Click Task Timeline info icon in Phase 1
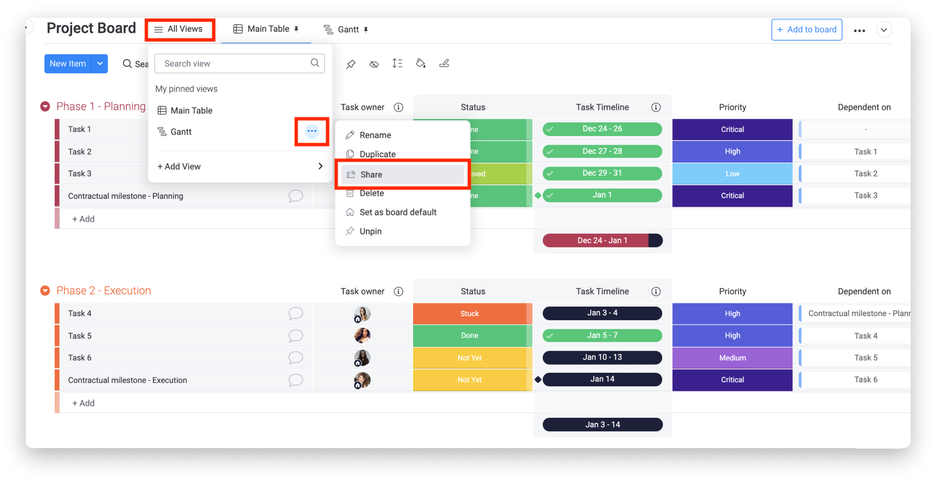936x481 pixels. 656,107
